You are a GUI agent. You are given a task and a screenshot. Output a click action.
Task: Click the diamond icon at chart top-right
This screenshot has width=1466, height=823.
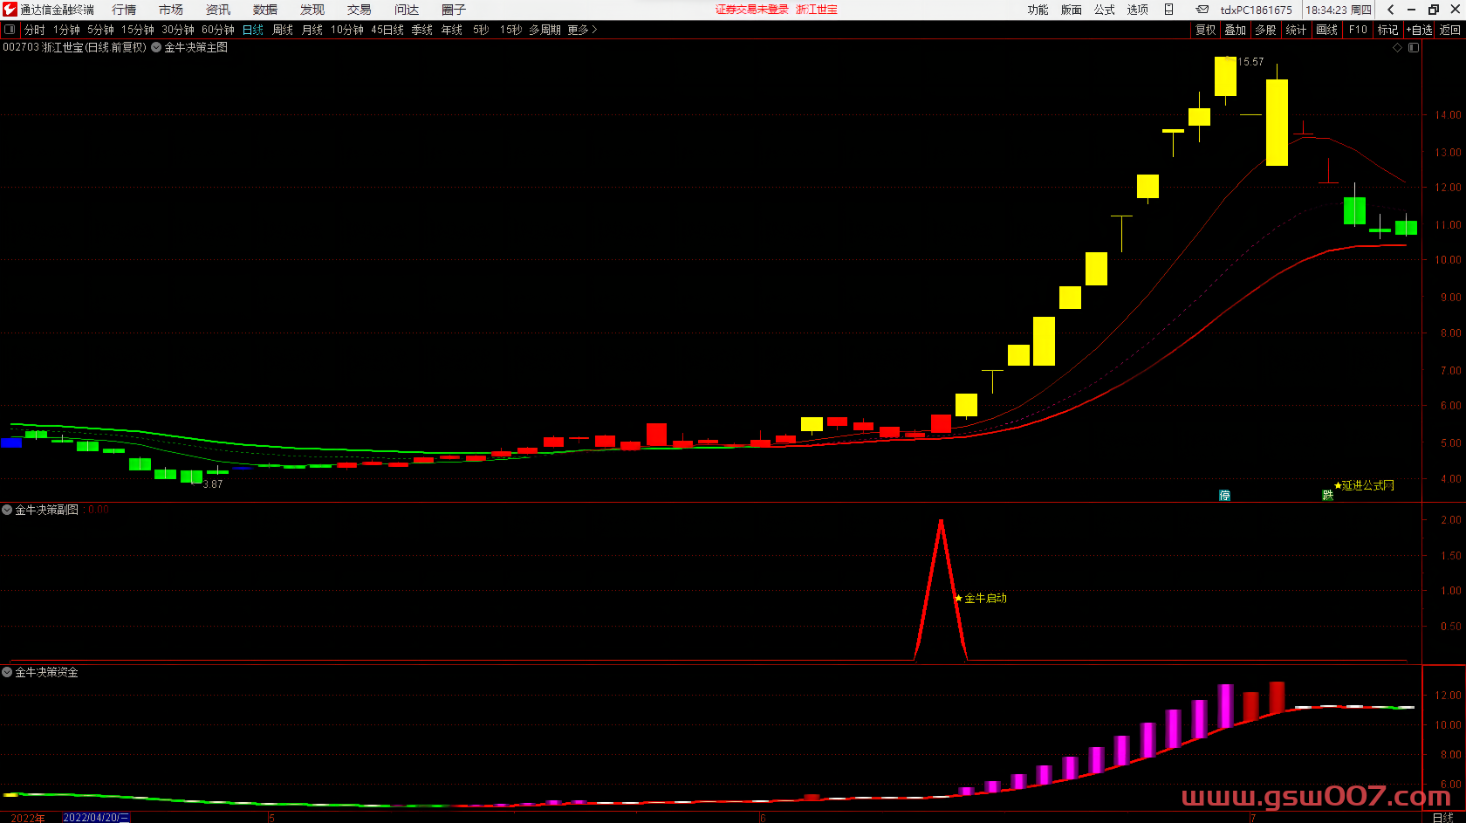click(x=1397, y=47)
